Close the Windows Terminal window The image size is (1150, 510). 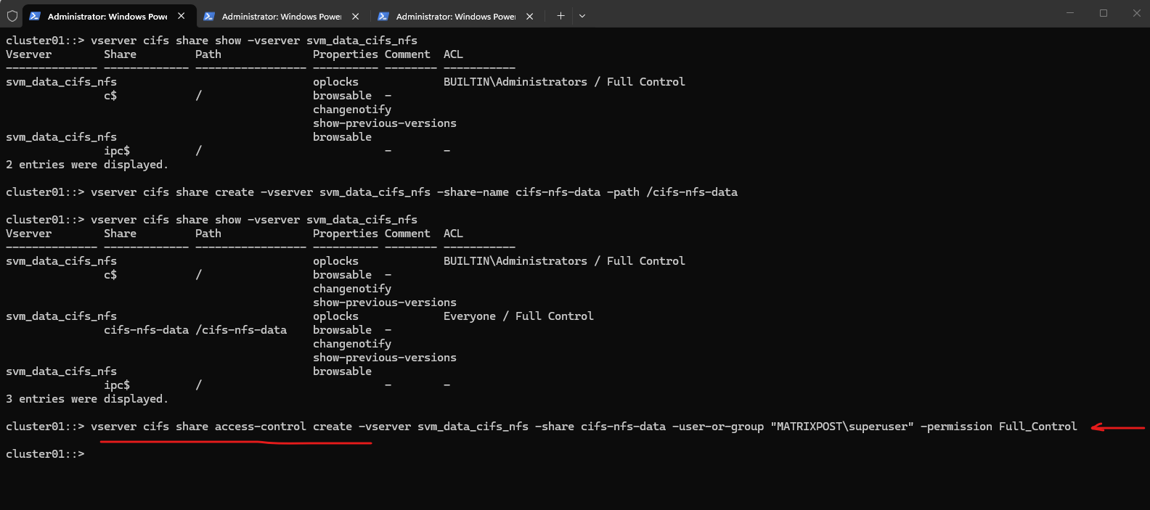tap(1136, 13)
